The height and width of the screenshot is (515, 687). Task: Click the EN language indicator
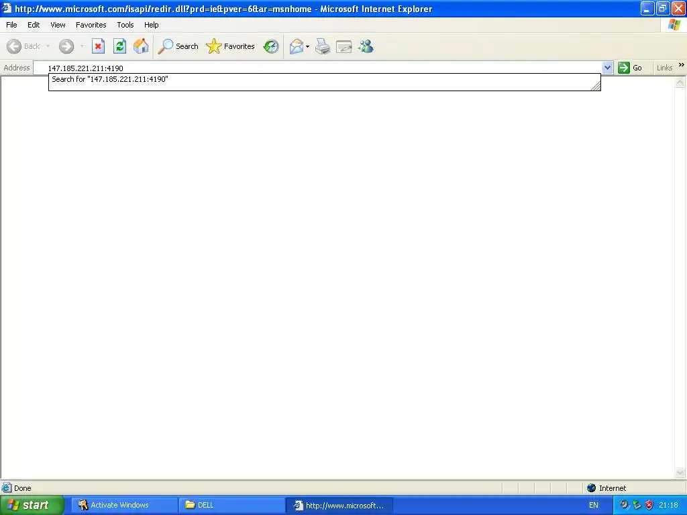click(x=593, y=506)
